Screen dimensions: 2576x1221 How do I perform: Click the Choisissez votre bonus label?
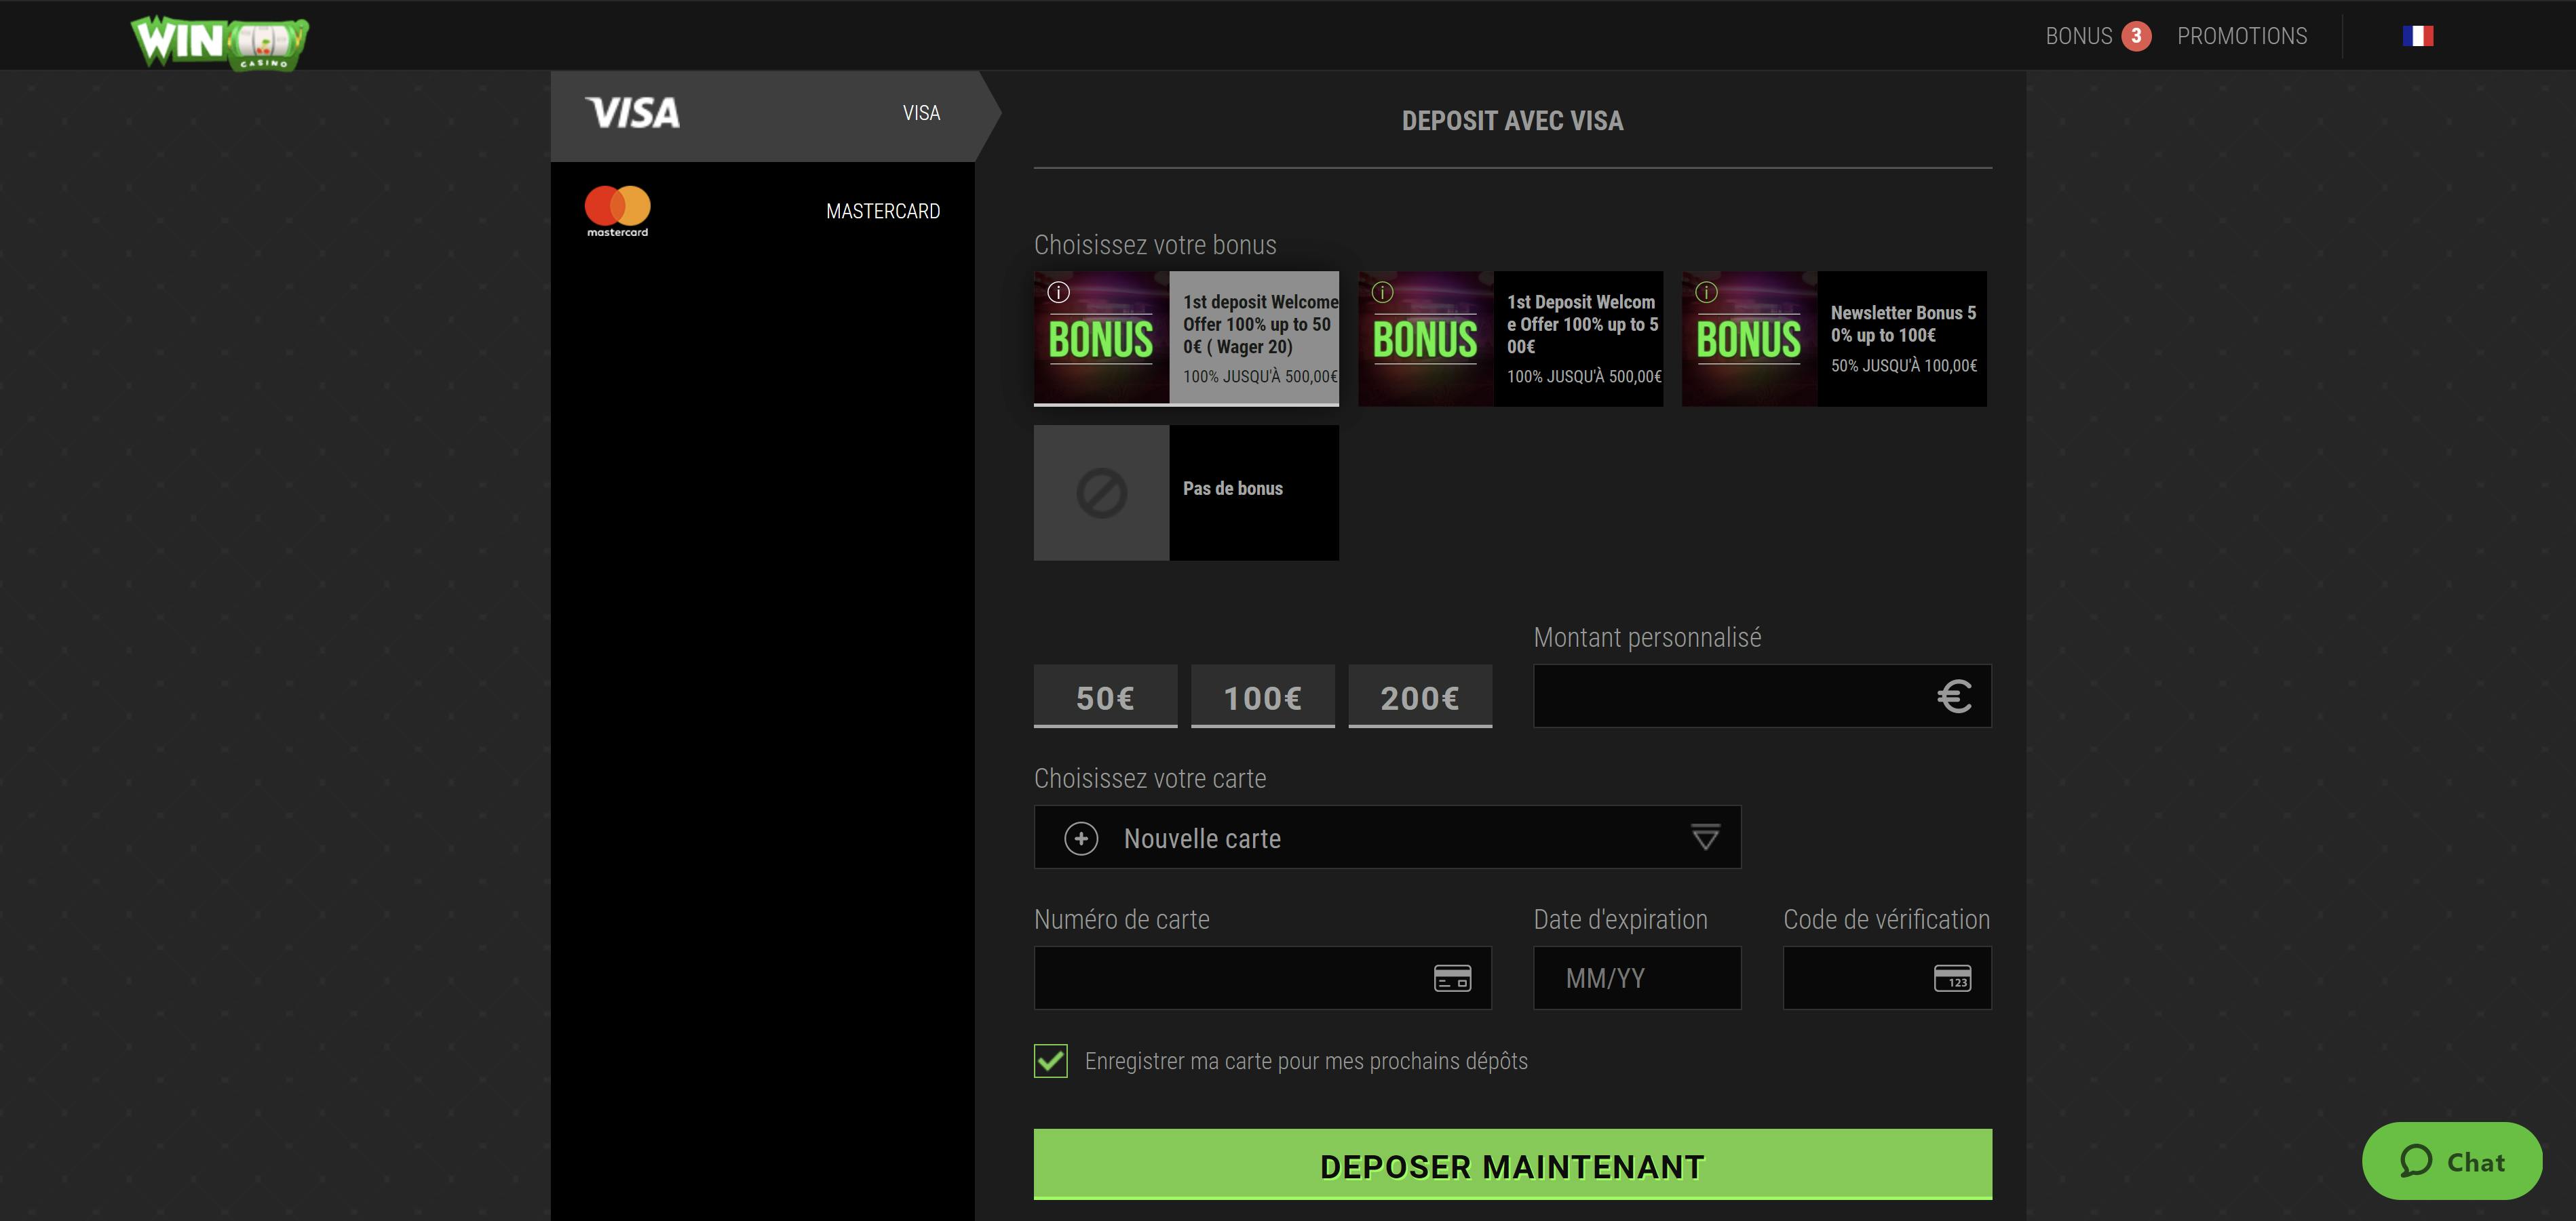(1155, 245)
